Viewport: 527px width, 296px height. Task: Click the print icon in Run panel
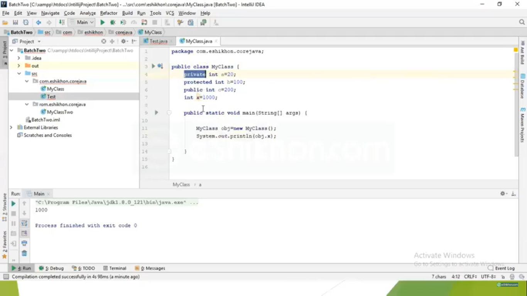point(24,243)
